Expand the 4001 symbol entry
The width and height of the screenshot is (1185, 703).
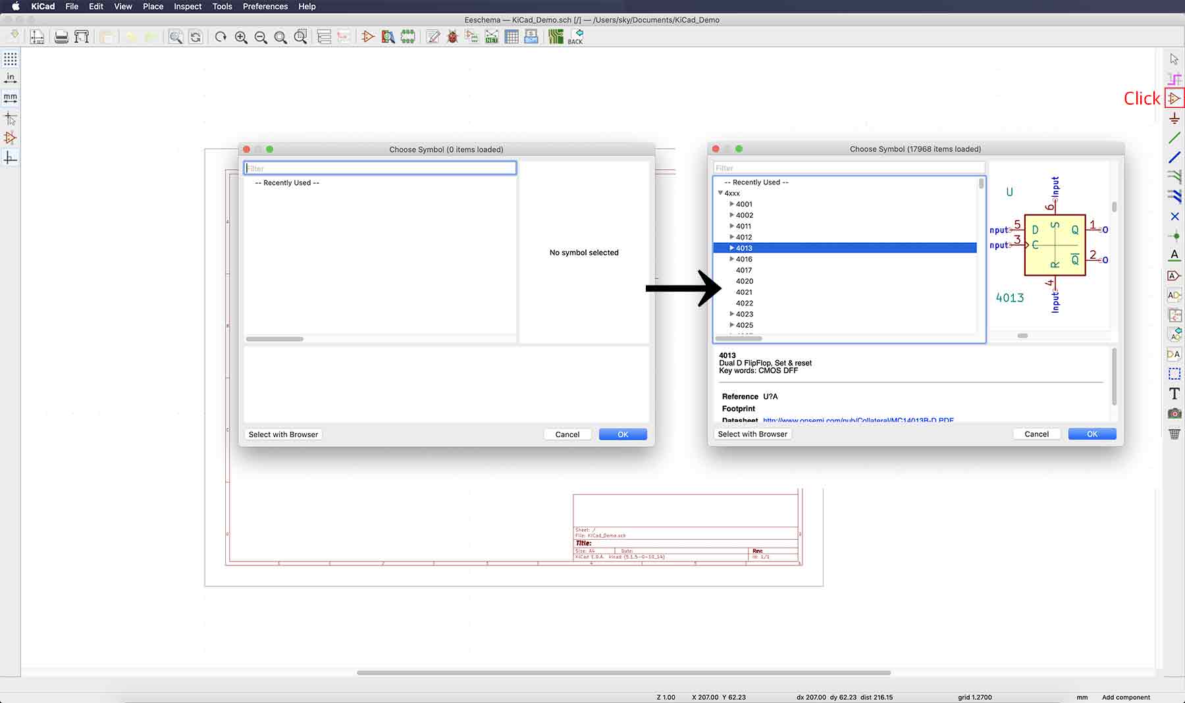(731, 204)
